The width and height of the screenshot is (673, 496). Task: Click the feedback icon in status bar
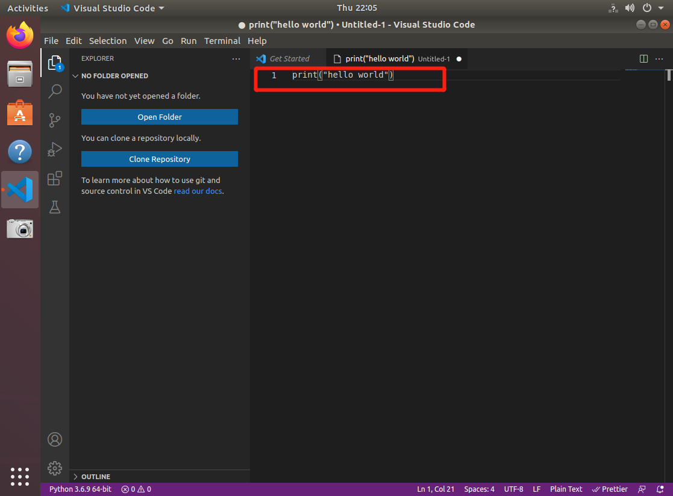[x=642, y=489]
